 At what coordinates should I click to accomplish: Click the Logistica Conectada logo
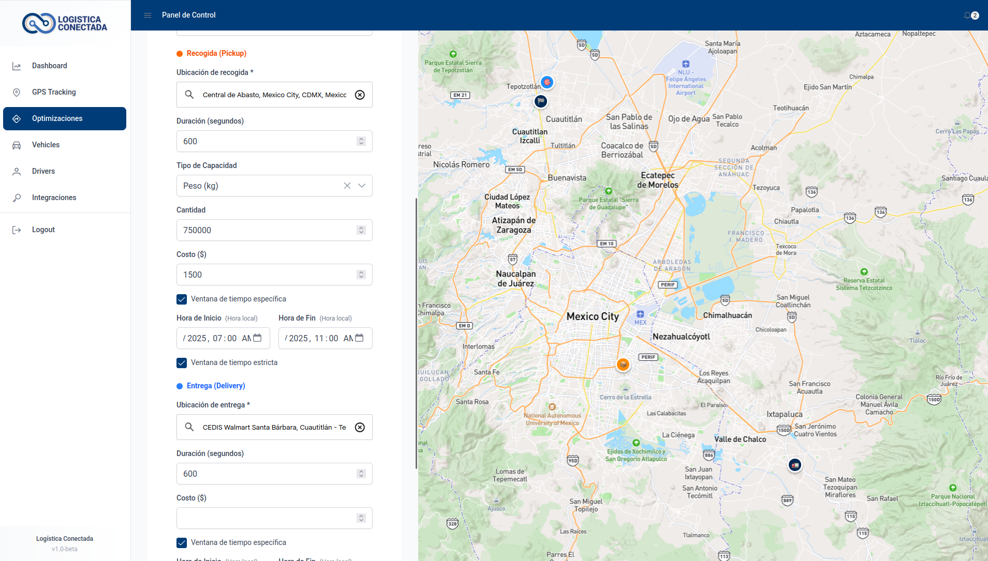click(65, 23)
